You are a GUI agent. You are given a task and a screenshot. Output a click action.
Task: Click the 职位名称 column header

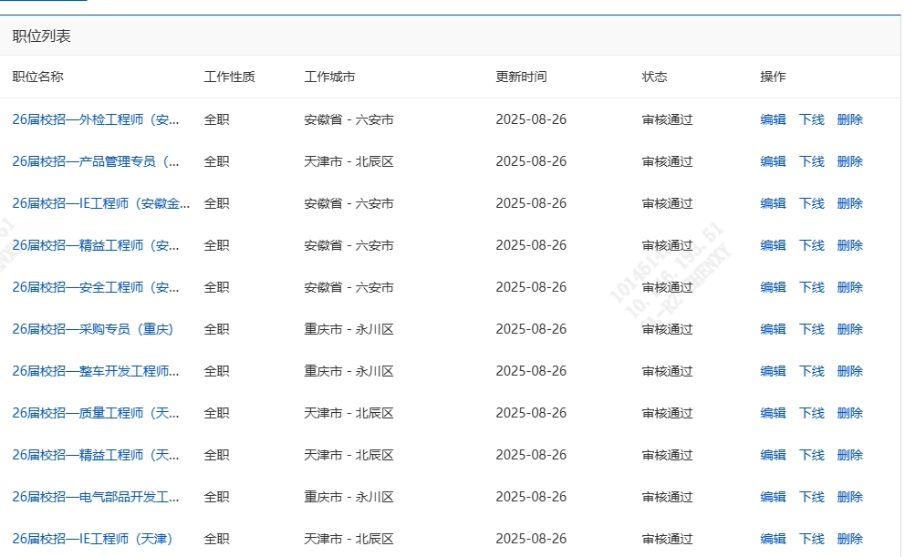coord(37,77)
